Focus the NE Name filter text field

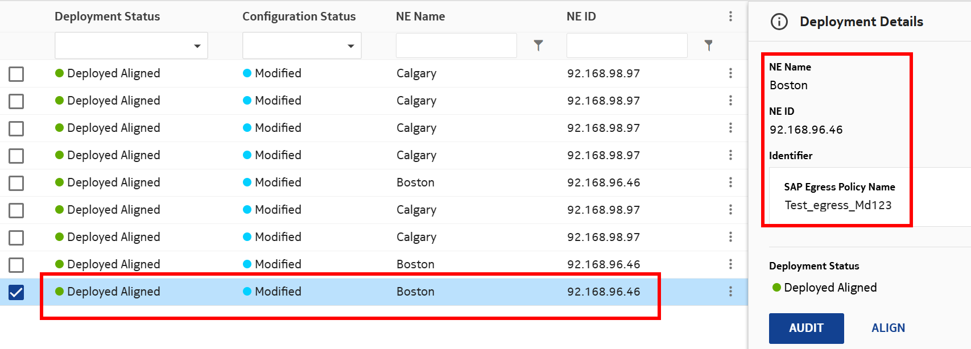[x=456, y=45]
